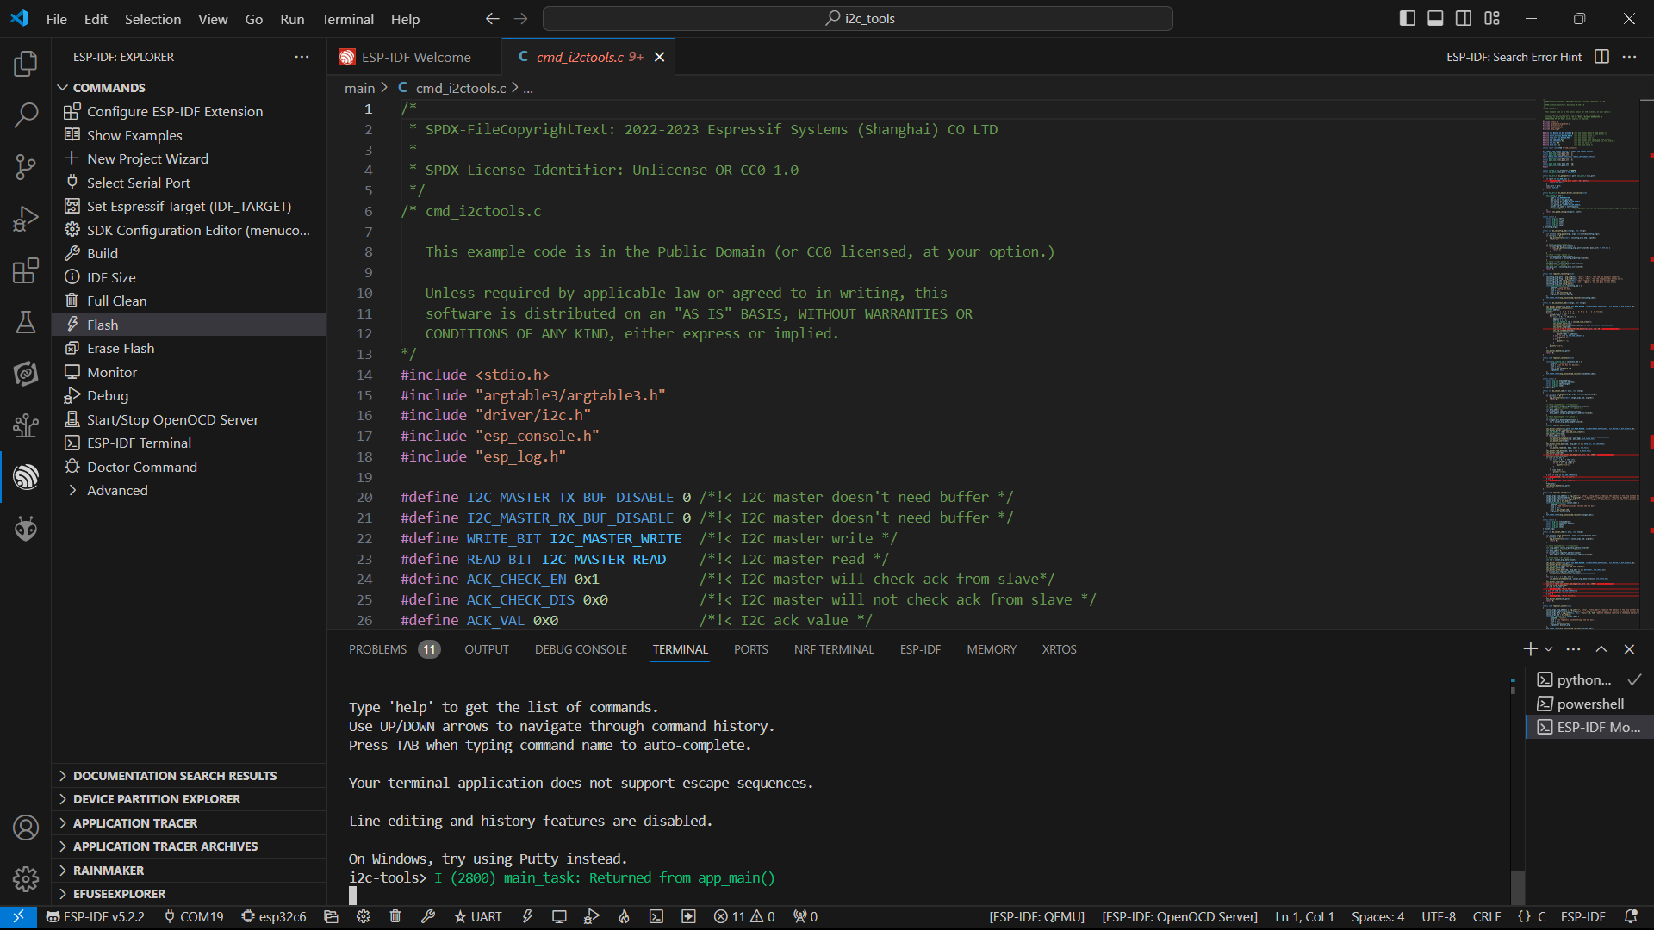1654x930 pixels.
Task: Open Customize Layout icon in title bar
Action: tap(1492, 18)
